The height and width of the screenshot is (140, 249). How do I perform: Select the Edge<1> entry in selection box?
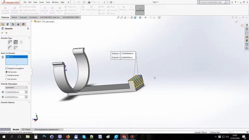tap(16, 57)
